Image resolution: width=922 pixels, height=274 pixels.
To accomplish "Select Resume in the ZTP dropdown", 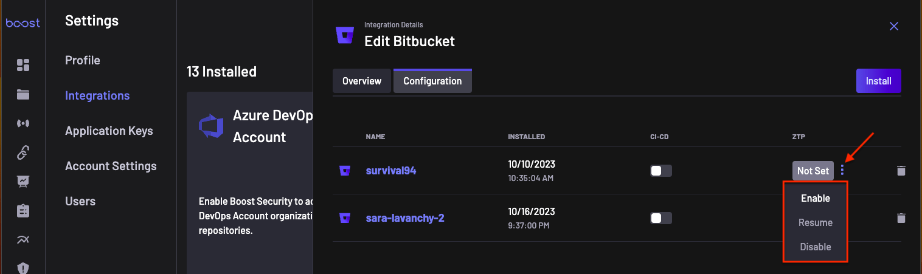I will pyautogui.click(x=815, y=222).
